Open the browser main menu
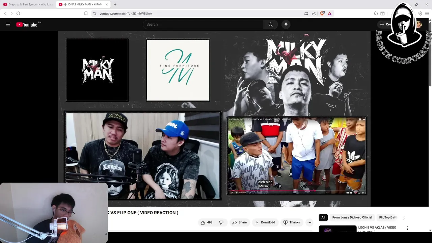 (x=427, y=13)
